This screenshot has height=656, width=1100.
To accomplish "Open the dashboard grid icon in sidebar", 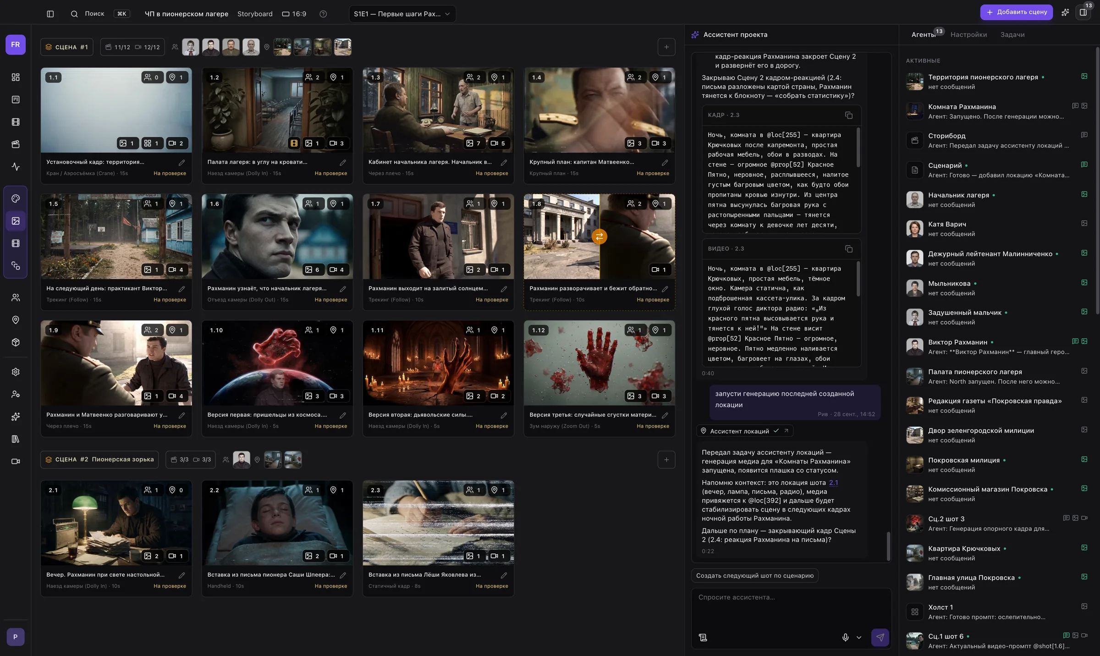I will (x=16, y=77).
